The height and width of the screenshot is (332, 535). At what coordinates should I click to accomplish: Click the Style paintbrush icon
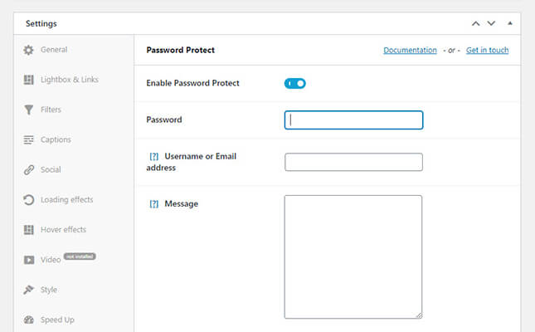tap(29, 290)
